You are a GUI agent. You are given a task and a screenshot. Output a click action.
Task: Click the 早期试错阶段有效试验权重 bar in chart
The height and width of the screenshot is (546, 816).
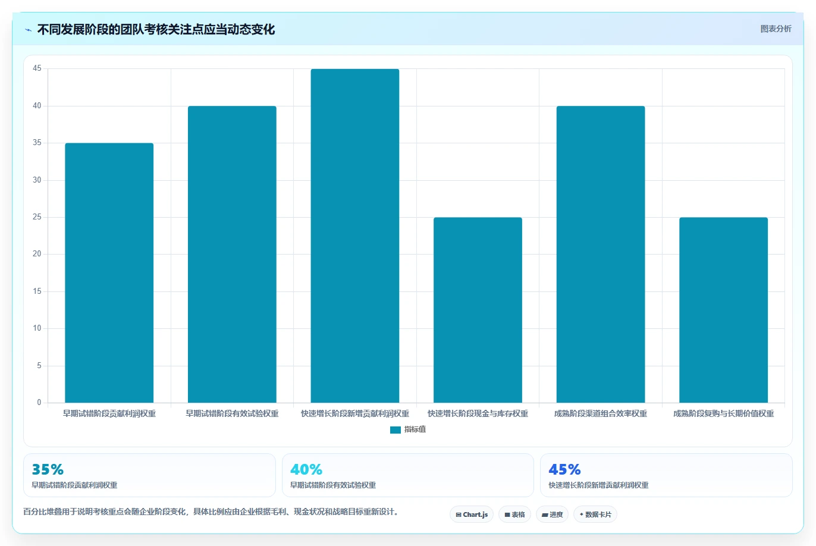click(x=232, y=255)
